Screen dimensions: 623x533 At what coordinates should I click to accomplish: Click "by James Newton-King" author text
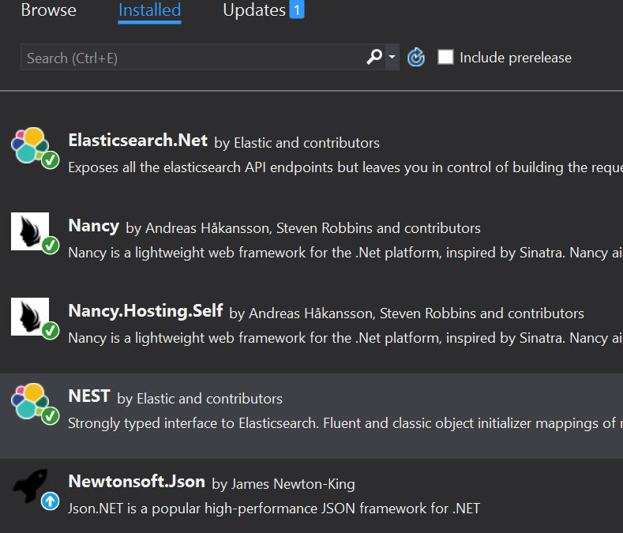[283, 484]
